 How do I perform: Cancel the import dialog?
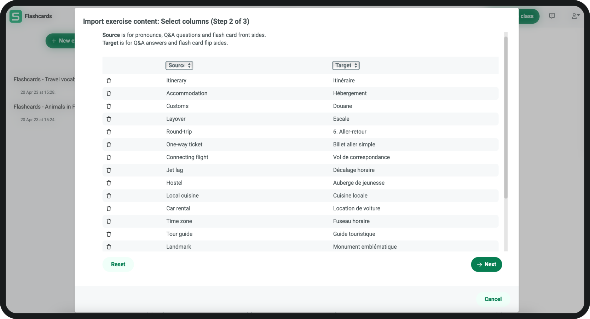point(493,299)
